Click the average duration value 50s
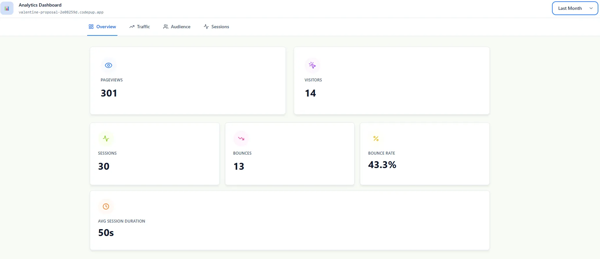The width and height of the screenshot is (600, 259). [106, 233]
